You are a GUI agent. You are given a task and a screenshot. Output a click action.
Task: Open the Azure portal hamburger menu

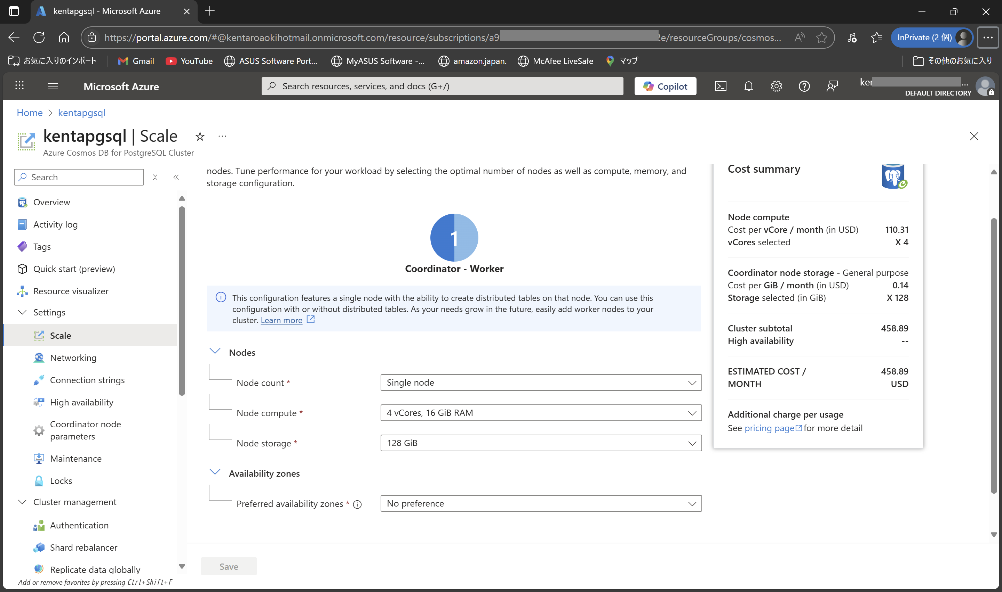coord(53,86)
